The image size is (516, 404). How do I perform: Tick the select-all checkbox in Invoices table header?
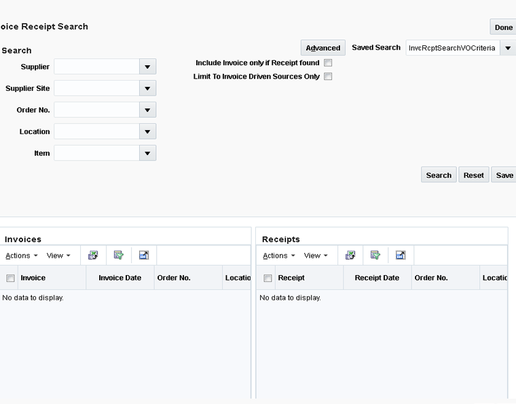click(10, 278)
